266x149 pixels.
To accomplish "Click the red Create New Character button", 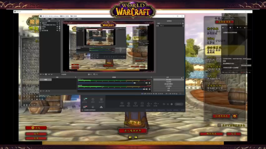I will coord(221,116).
